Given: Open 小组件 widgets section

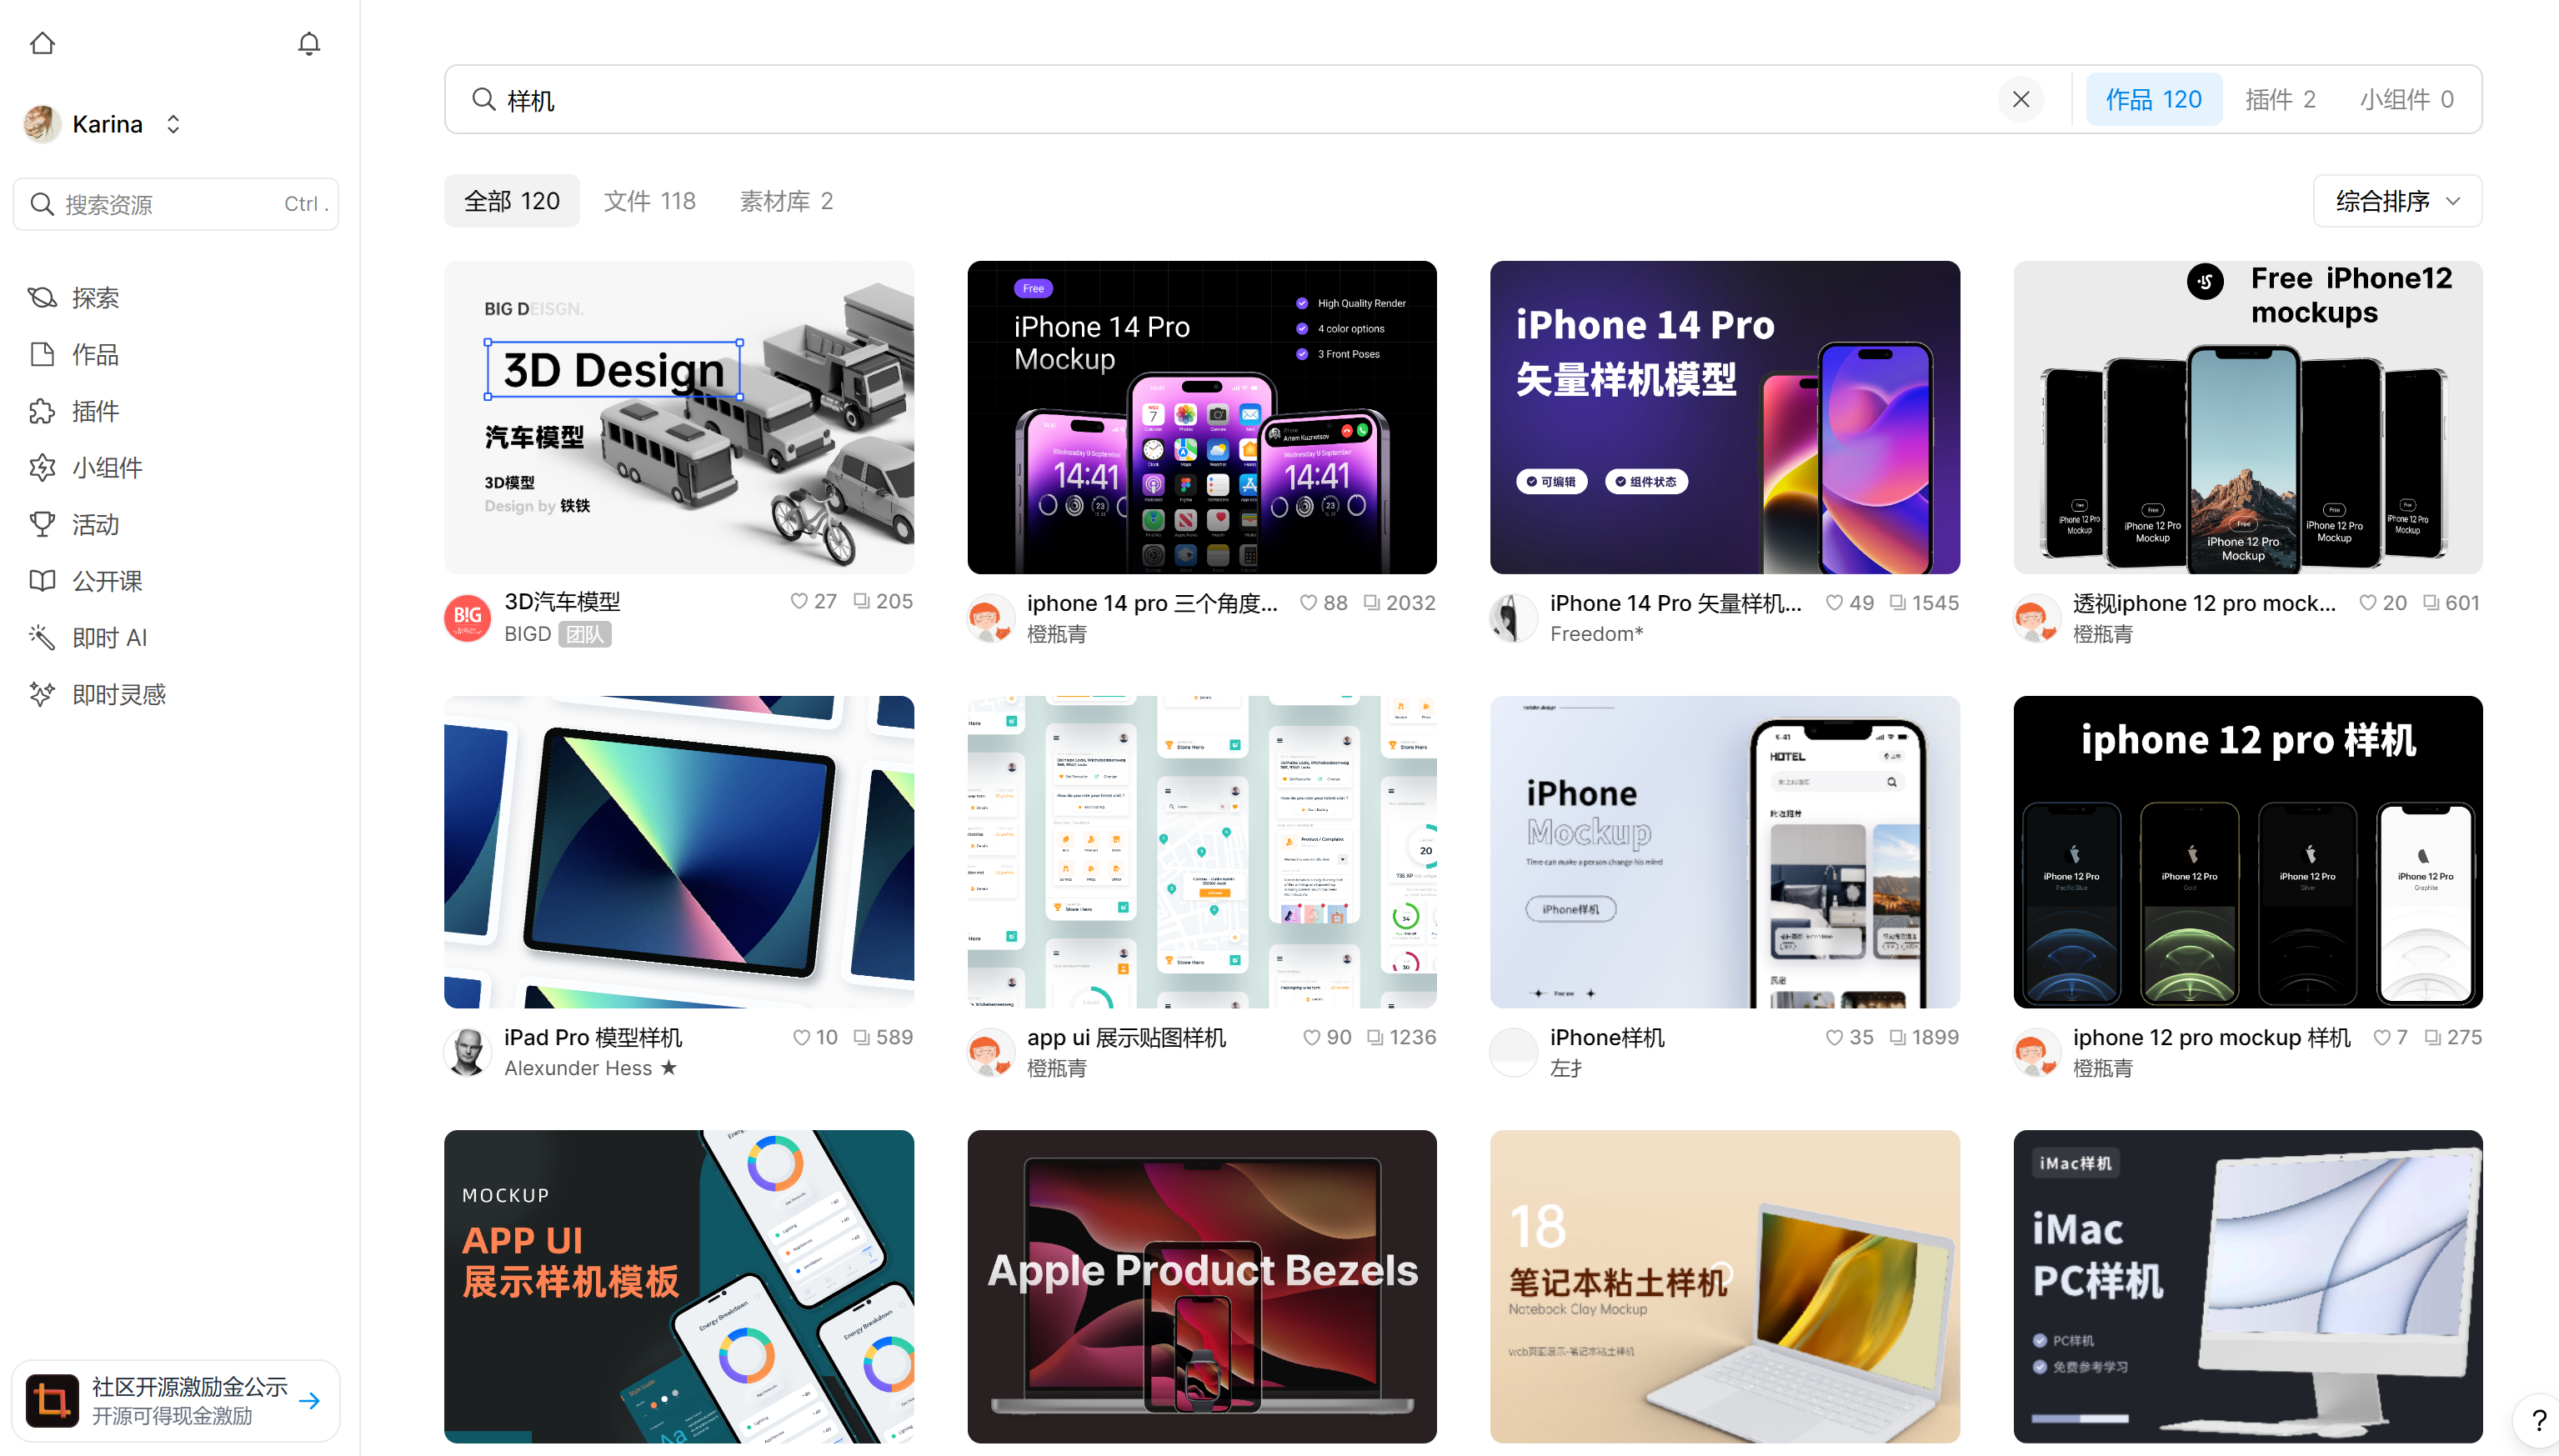Looking at the screenshot, I should click(x=106, y=468).
